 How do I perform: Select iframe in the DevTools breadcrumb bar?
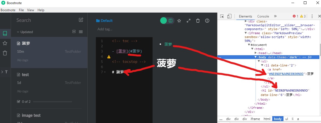point(255,119)
